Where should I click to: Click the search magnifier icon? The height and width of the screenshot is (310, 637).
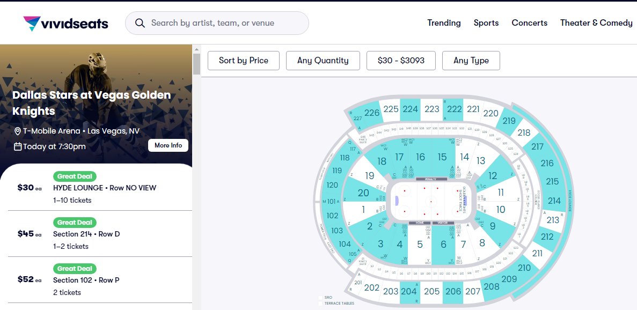point(140,23)
